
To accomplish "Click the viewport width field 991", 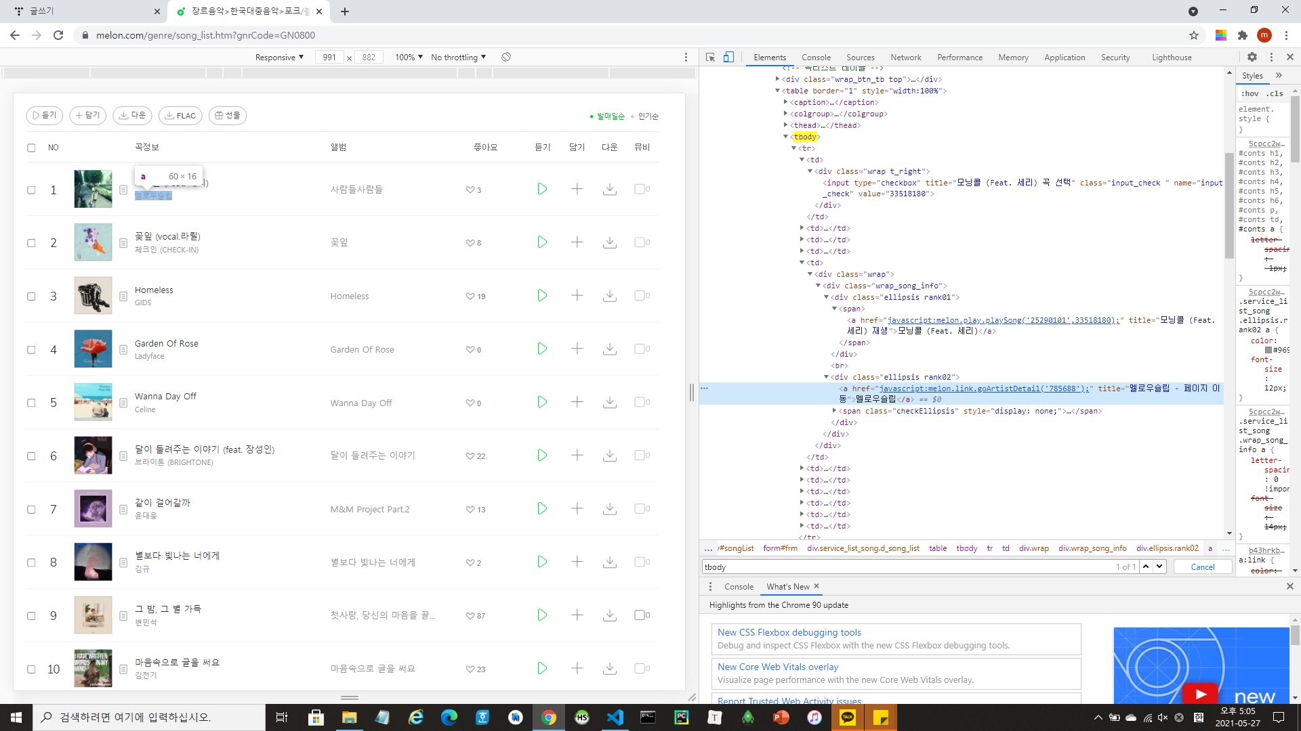I will (329, 58).
